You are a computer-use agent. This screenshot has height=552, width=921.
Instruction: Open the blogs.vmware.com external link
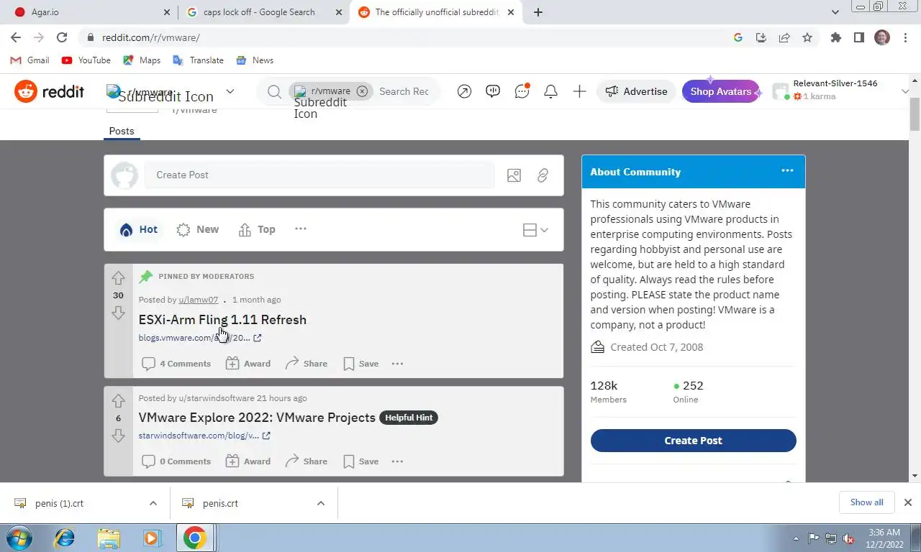[200, 338]
